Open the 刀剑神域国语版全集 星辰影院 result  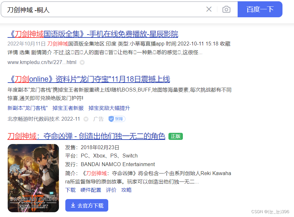tap(93, 34)
